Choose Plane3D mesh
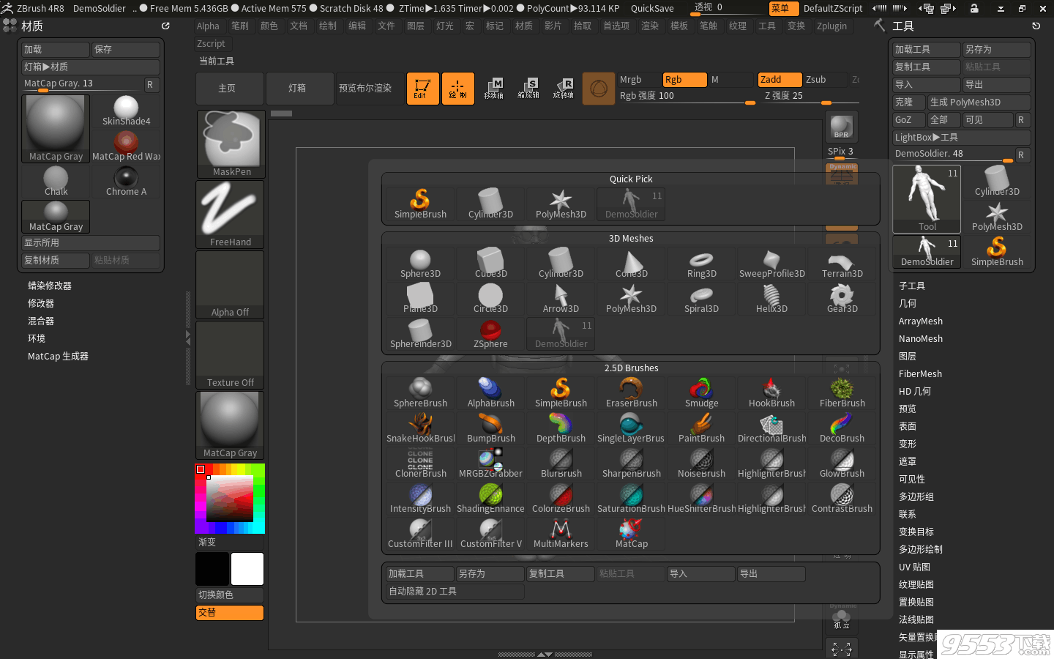1054x659 pixels. click(x=420, y=299)
